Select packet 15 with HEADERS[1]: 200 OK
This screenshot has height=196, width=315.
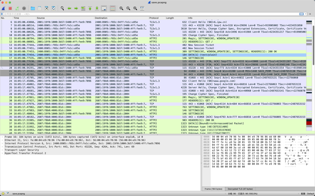click(153, 52)
